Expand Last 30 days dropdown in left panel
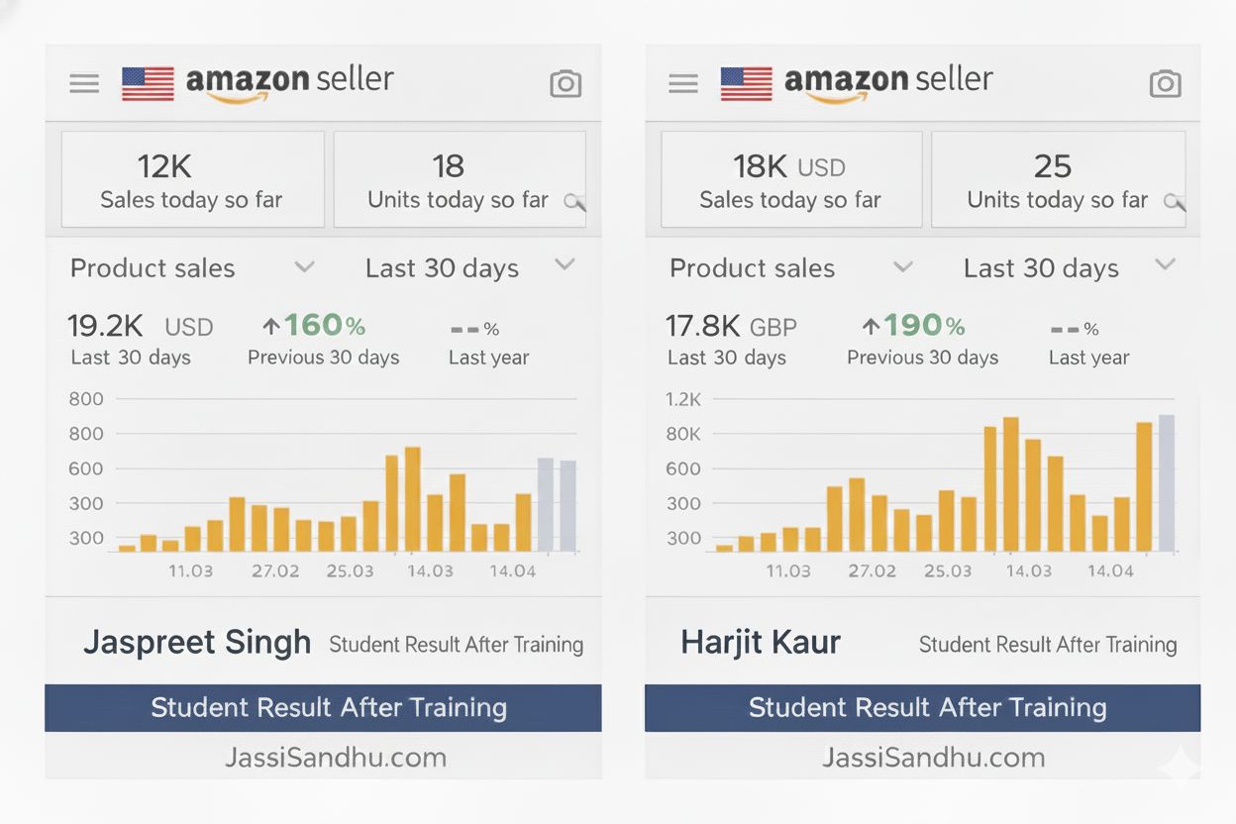Image resolution: width=1236 pixels, height=824 pixels. click(x=565, y=264)
